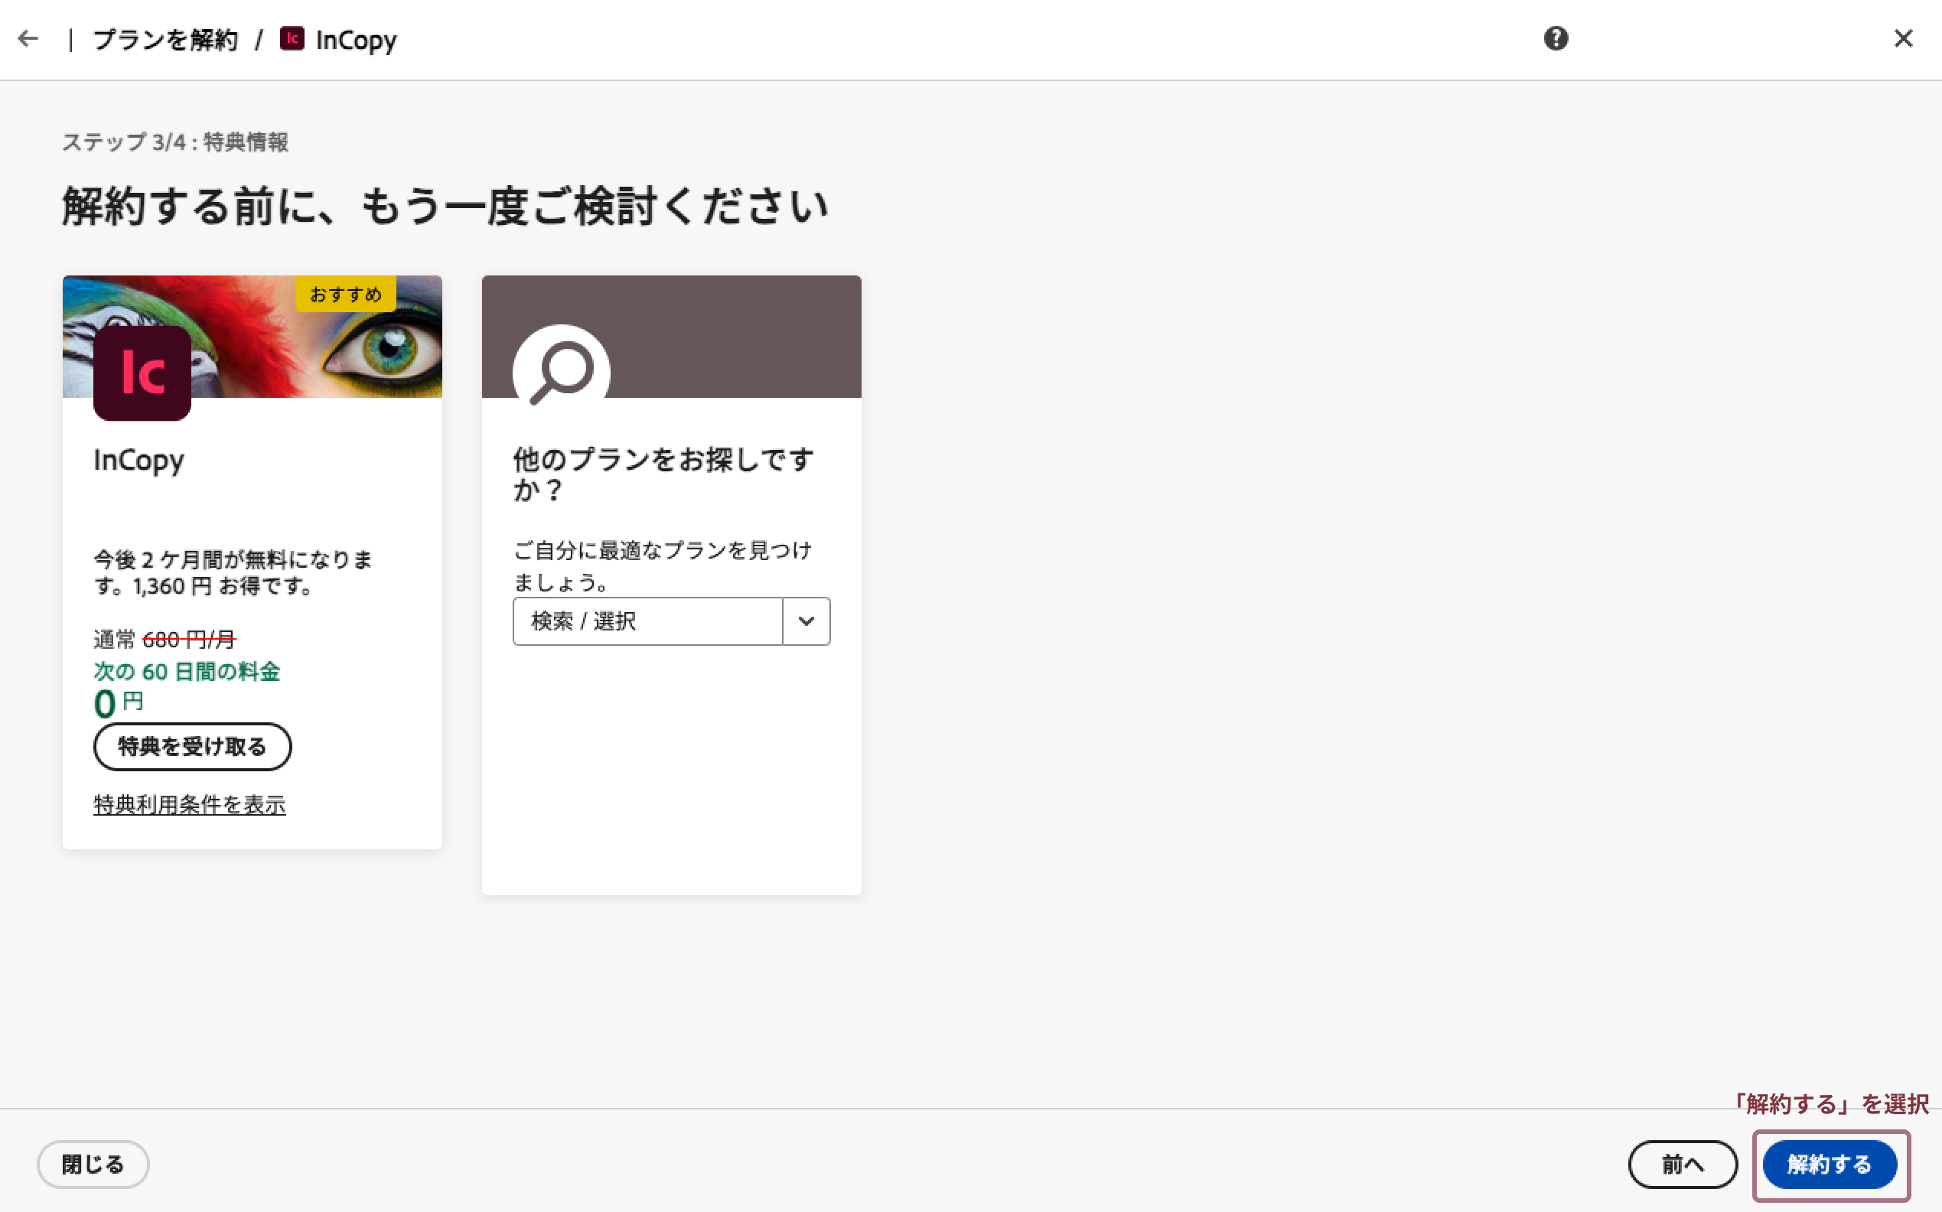Screen dimensions: 1942x1212
Task: Click the 前へ button
Action: pos(1683,1165)
